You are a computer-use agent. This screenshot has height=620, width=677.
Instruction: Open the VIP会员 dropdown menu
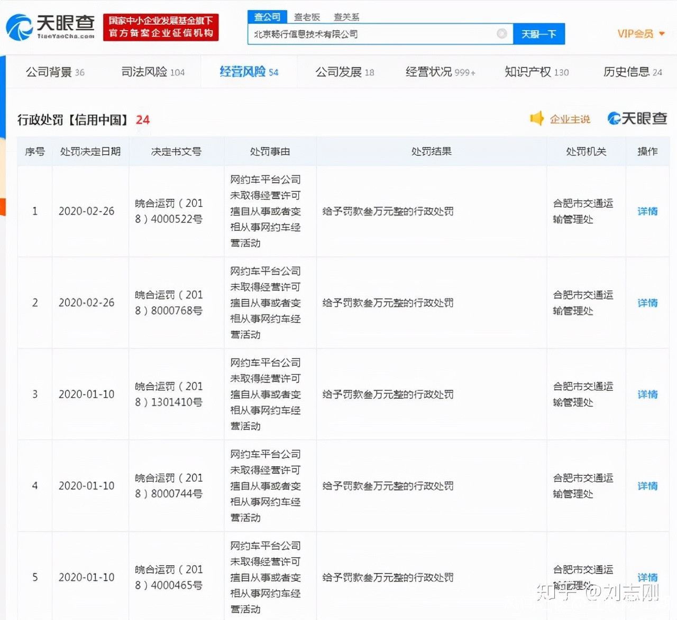coord(641,34)
